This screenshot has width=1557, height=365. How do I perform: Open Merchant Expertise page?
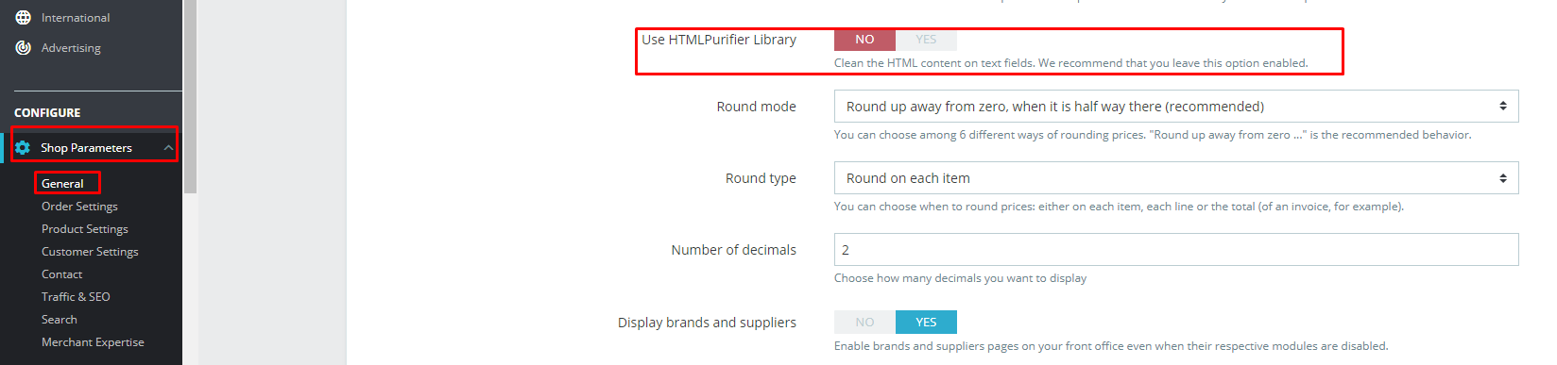tap(93, 342)
